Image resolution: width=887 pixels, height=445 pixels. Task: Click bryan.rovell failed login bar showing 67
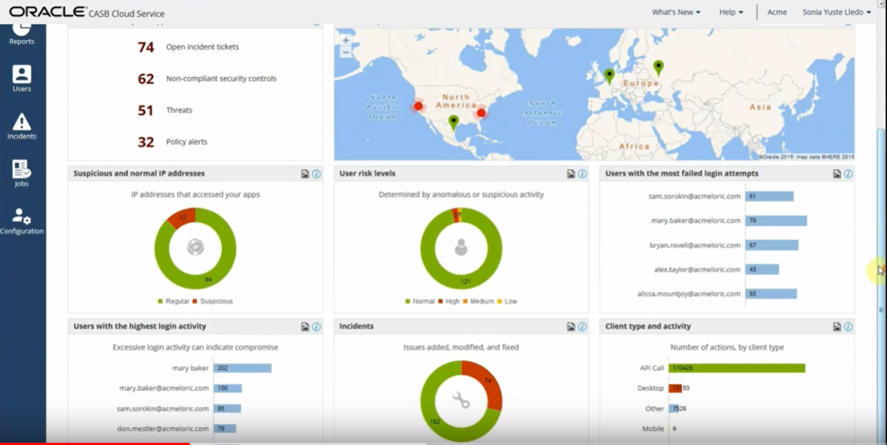click(x=772, y=245)
